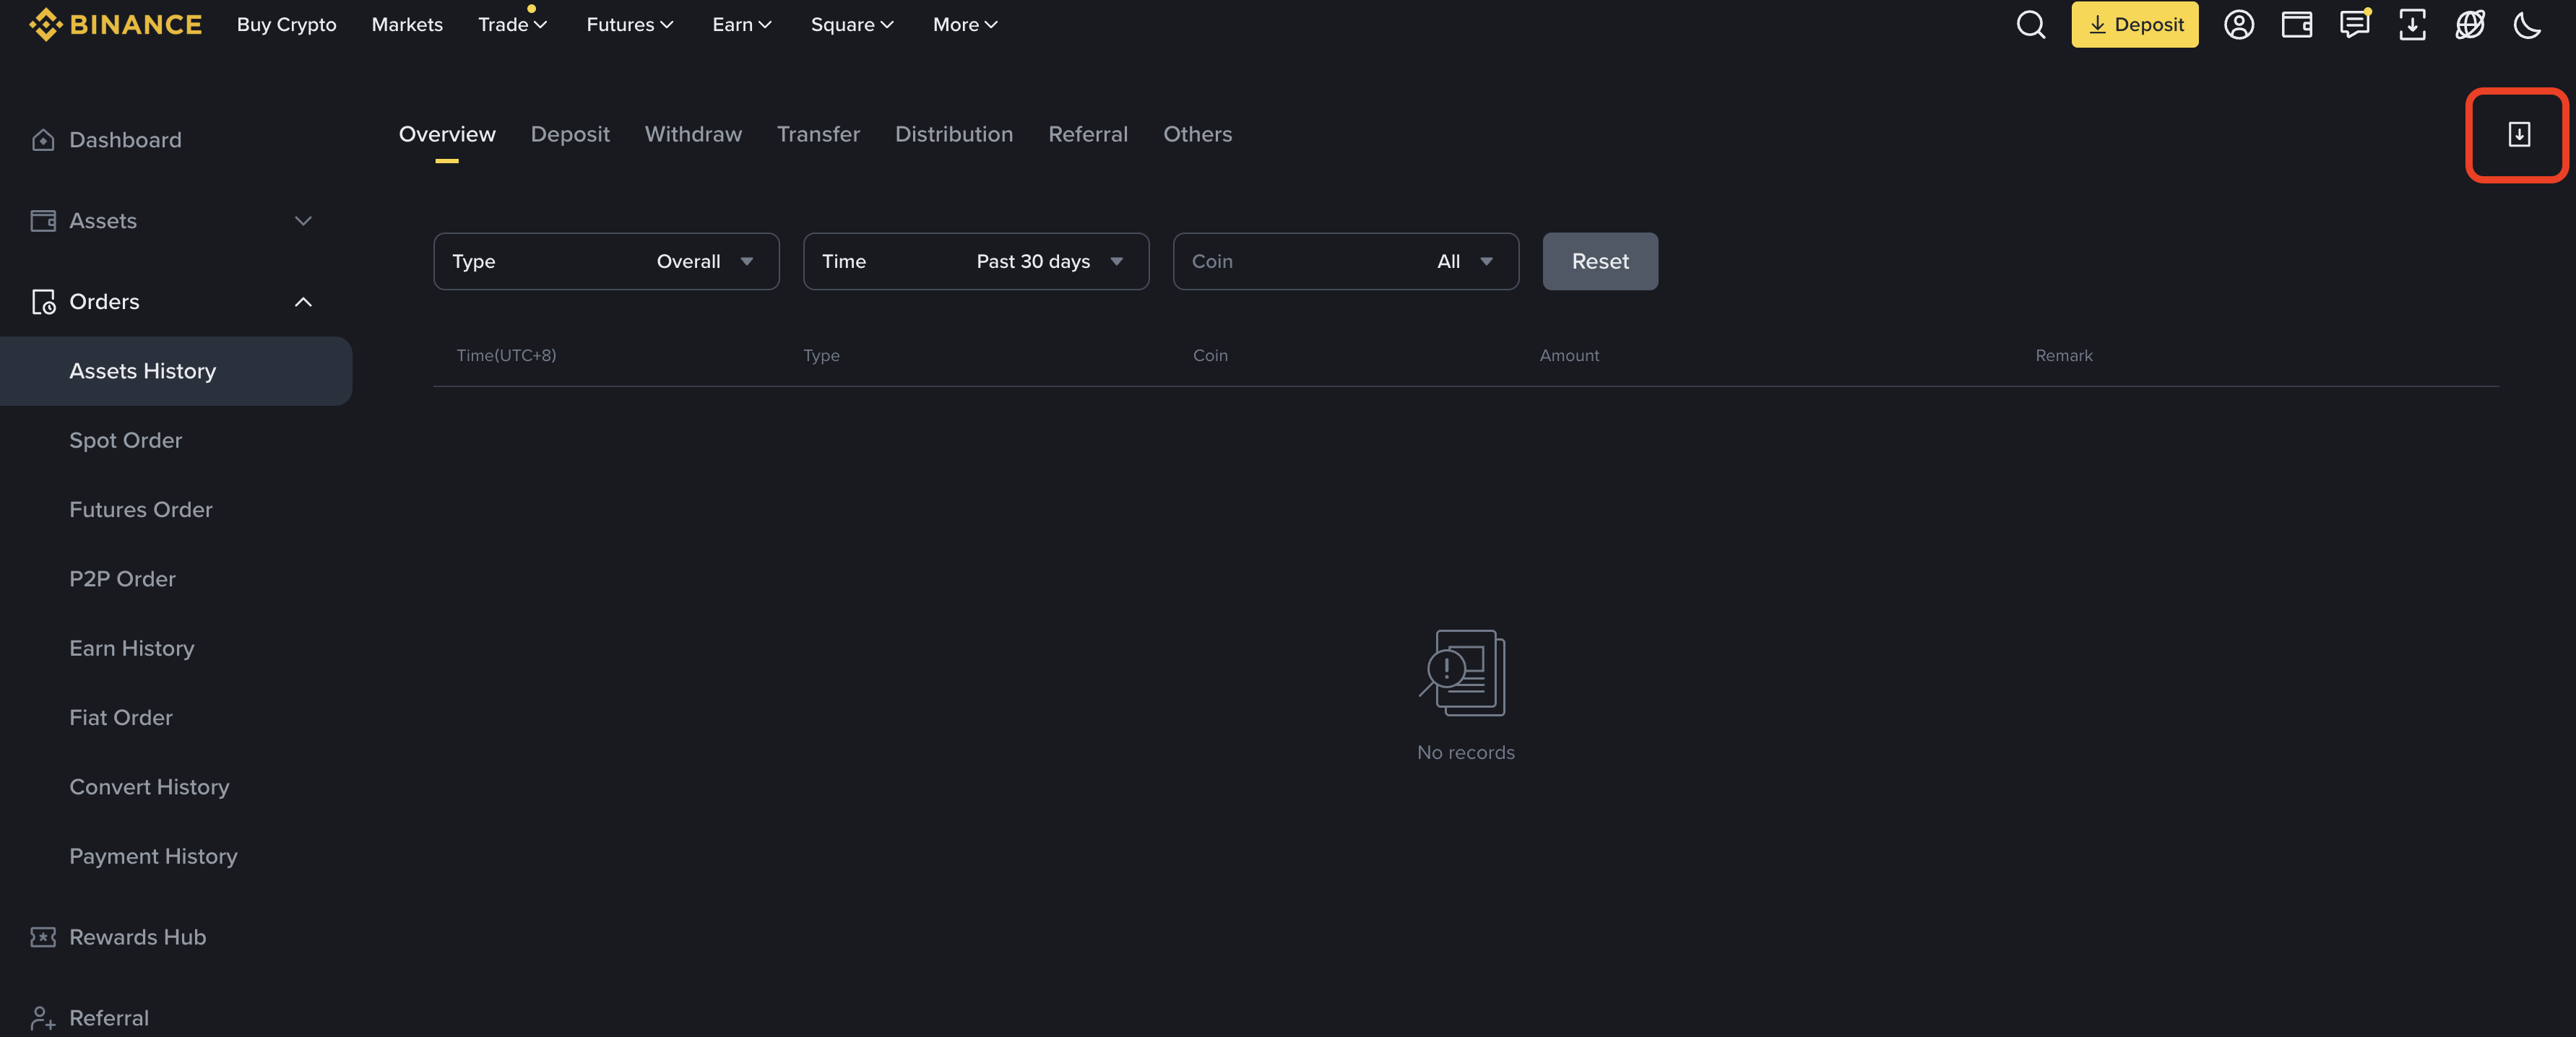Switch to the Withdraw tab
The height and width of the screenshot is (1037, 2576).
coord(693,134)
